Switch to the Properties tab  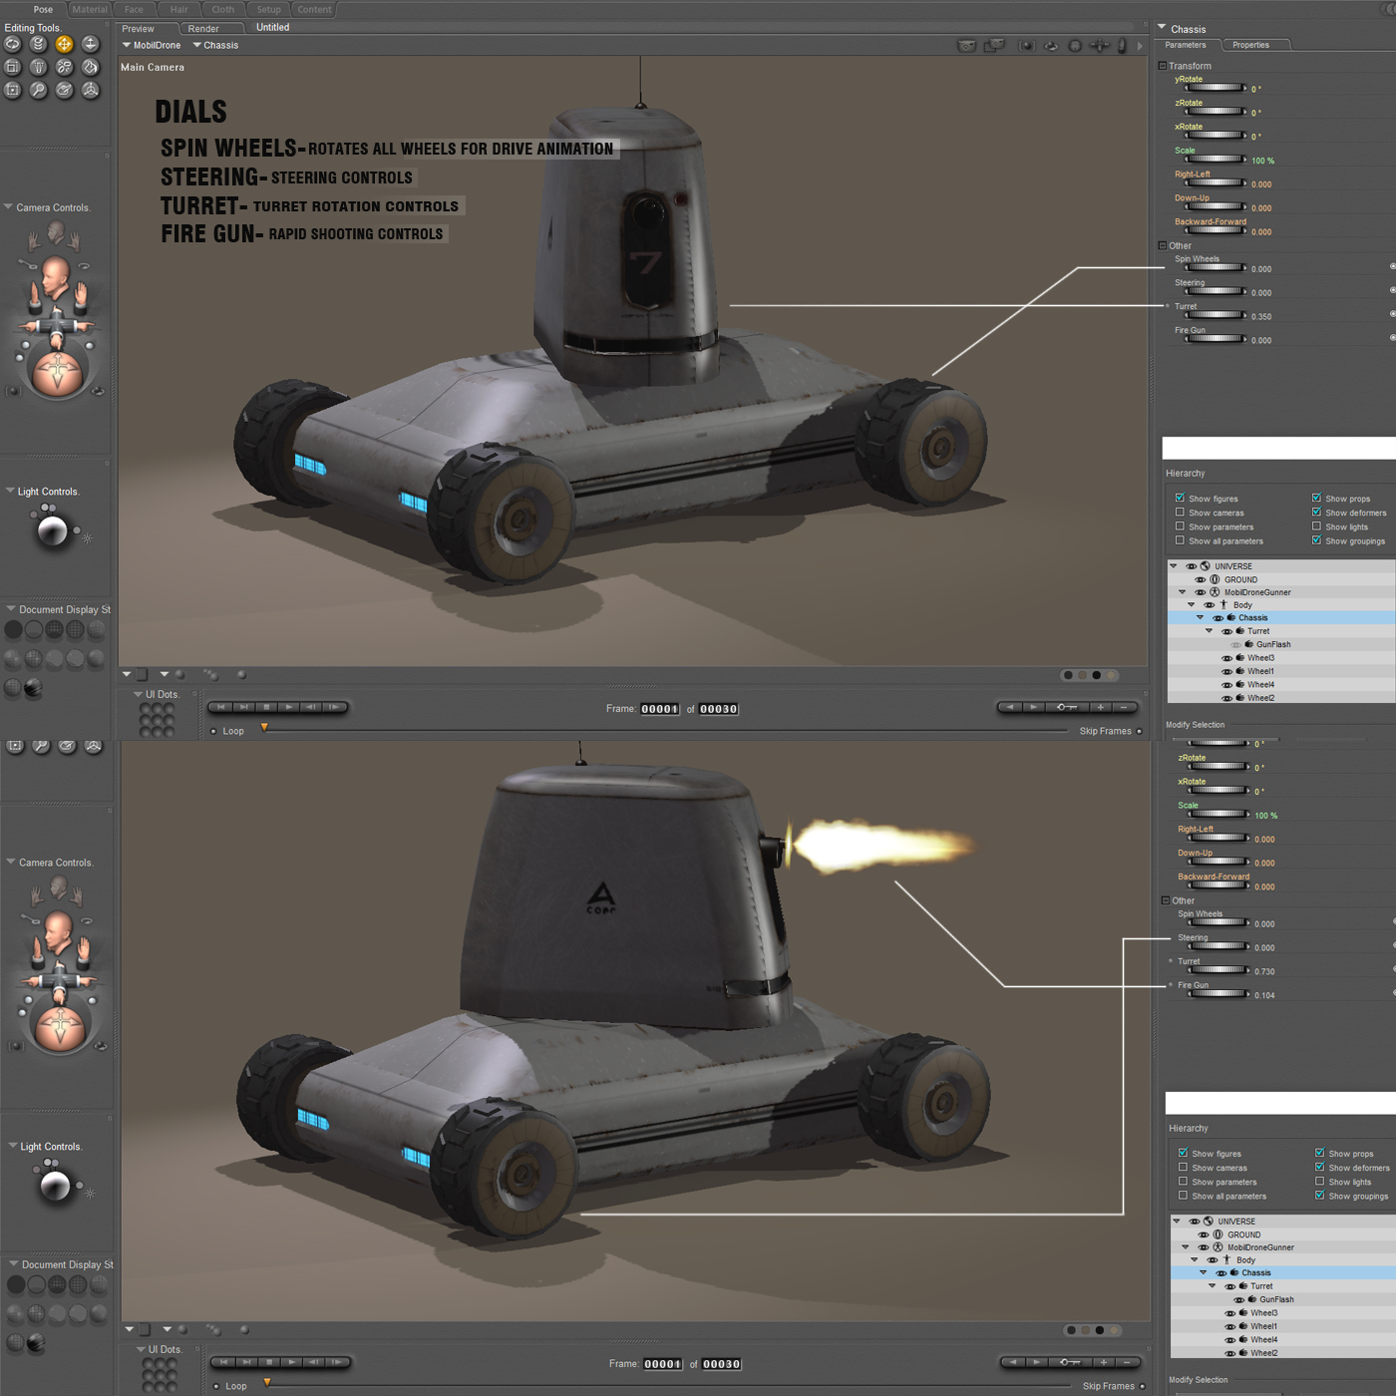click(1250, 45)
